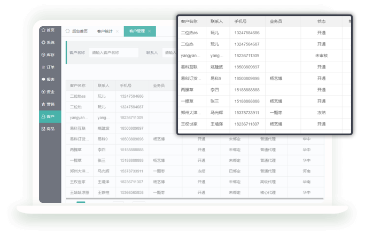The height and width of the screenshot is (235, 365).
Task: Select 报表 reports in sidebar
Action: (49, 80)
